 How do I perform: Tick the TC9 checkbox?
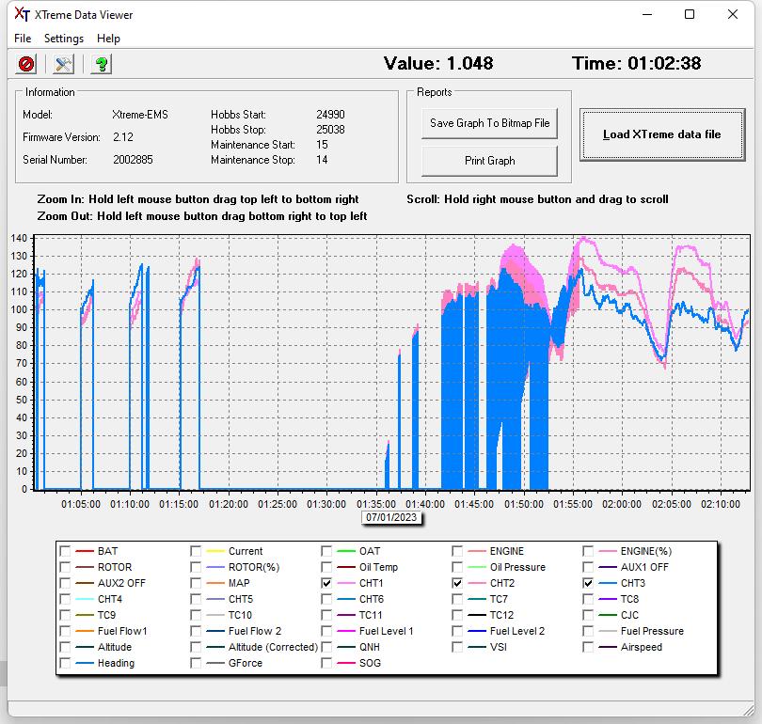tap(65, 615)
